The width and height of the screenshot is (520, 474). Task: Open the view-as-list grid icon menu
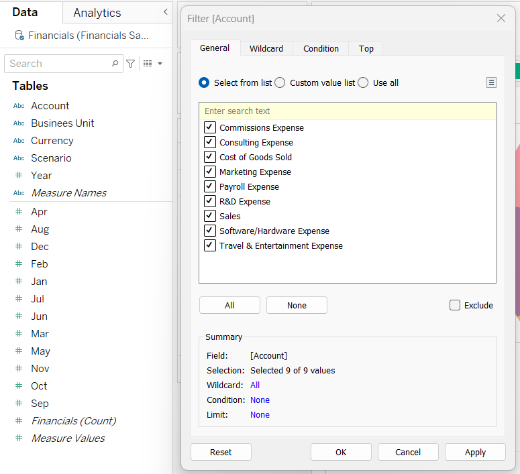point(152,64)
